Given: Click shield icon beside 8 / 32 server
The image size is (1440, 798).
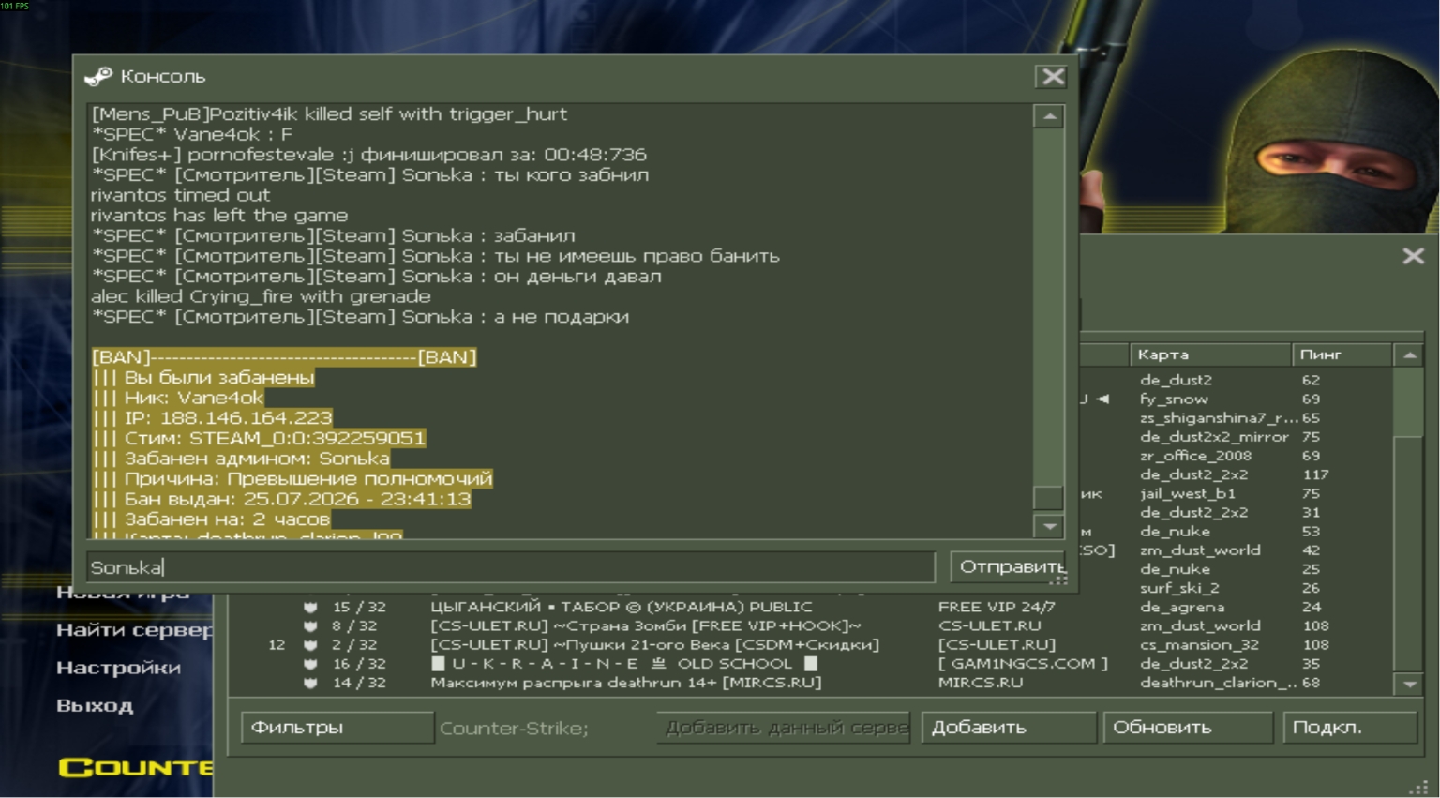Looking at the screenshot, I should 310,625.
